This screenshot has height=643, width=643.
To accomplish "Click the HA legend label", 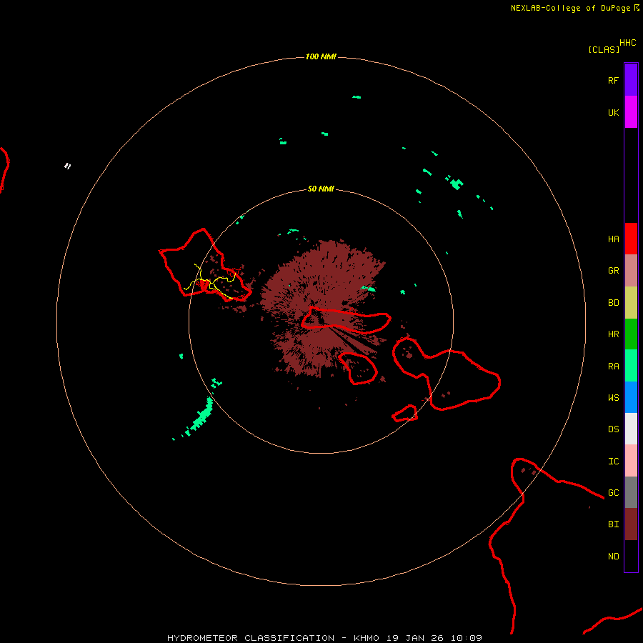I will pos(613,239).
